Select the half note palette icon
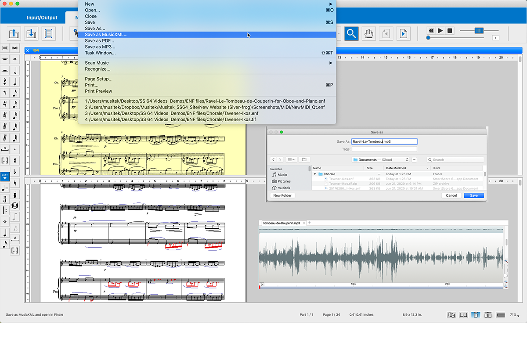 coord(15,70)
